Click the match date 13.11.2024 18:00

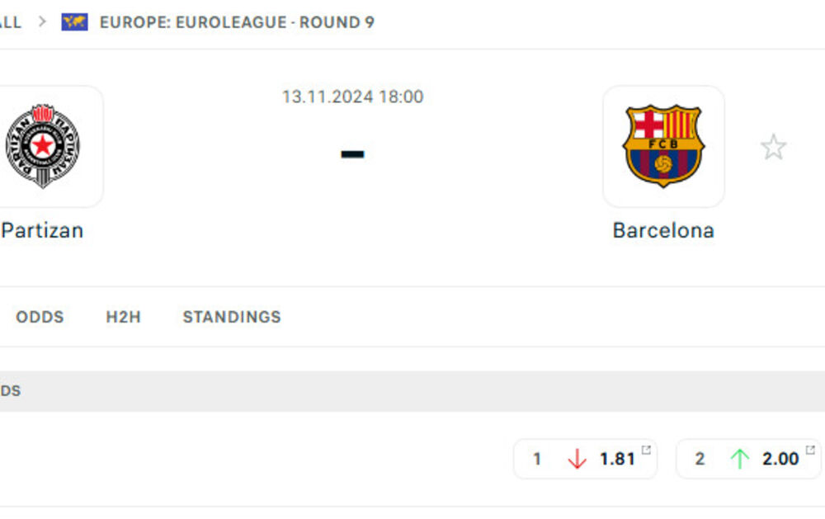pyautogui.click(x=352, y=97)
